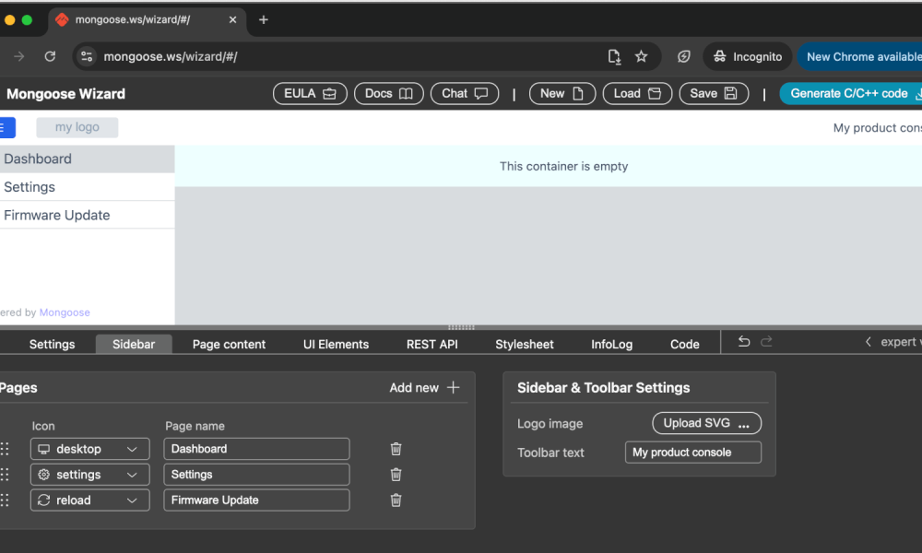Click Generate C/C++ code button

click(x=850, y=93)
